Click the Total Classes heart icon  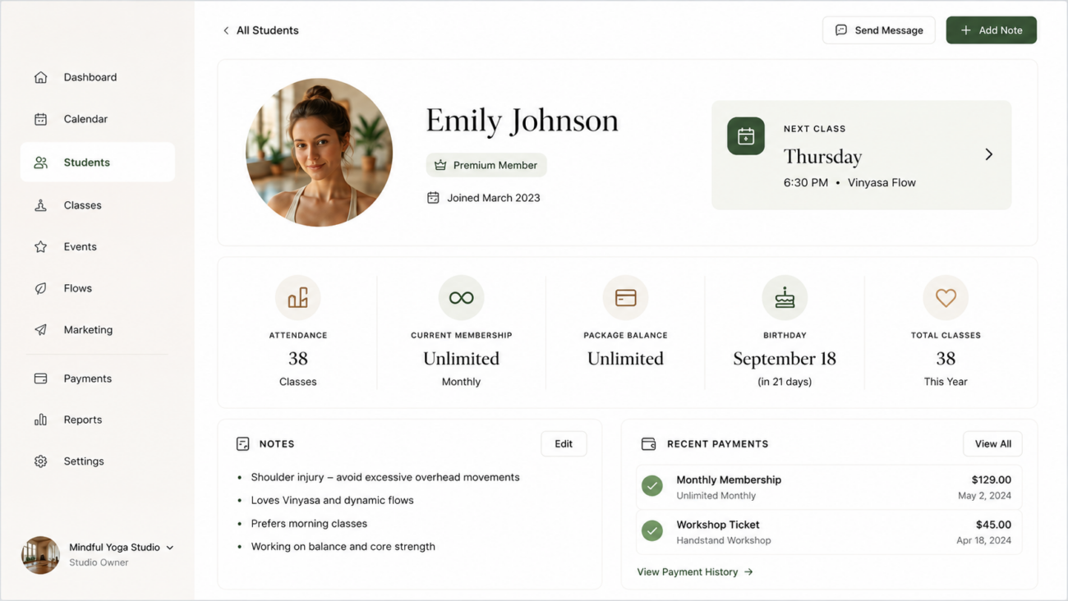946,297
